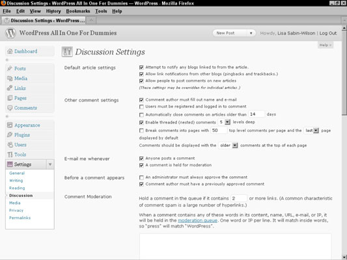Enable users must be registered checkbox
347x260 pixels.
click(x=141, y=107)
